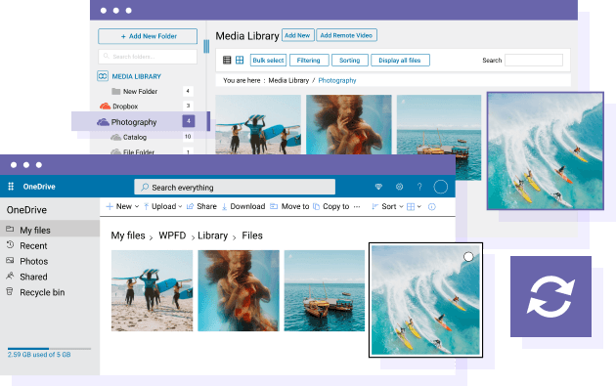Click the sidebar resize handle in Media Library

pos(206,46)
